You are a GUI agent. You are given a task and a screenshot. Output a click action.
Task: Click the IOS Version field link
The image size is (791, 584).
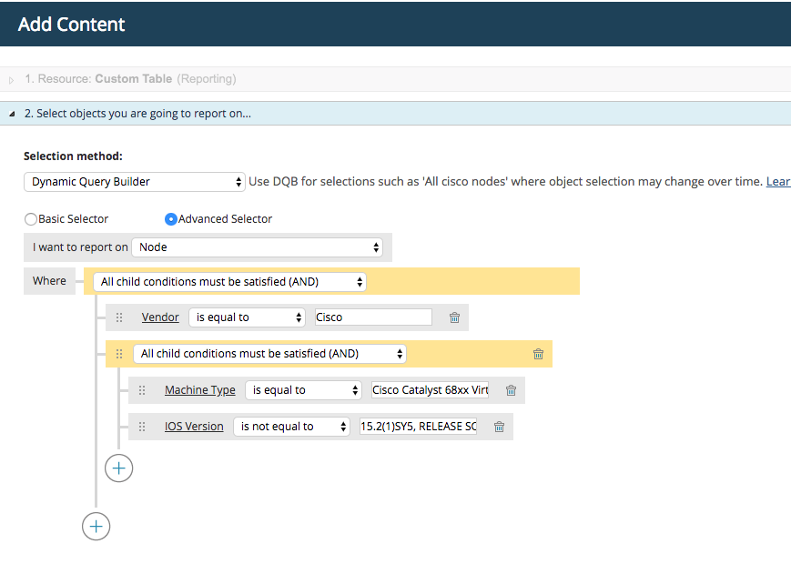(x=194, y=427)
